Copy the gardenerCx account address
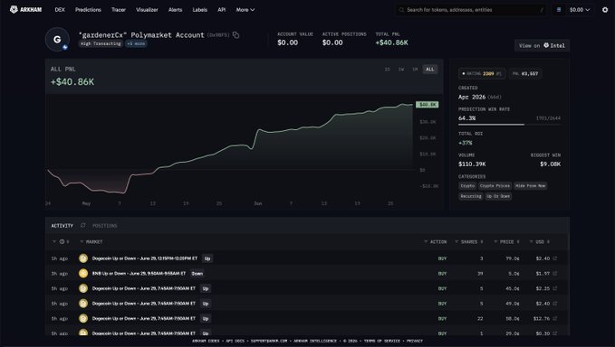Viewport: 615px width, 347px height. pos(235,35)
